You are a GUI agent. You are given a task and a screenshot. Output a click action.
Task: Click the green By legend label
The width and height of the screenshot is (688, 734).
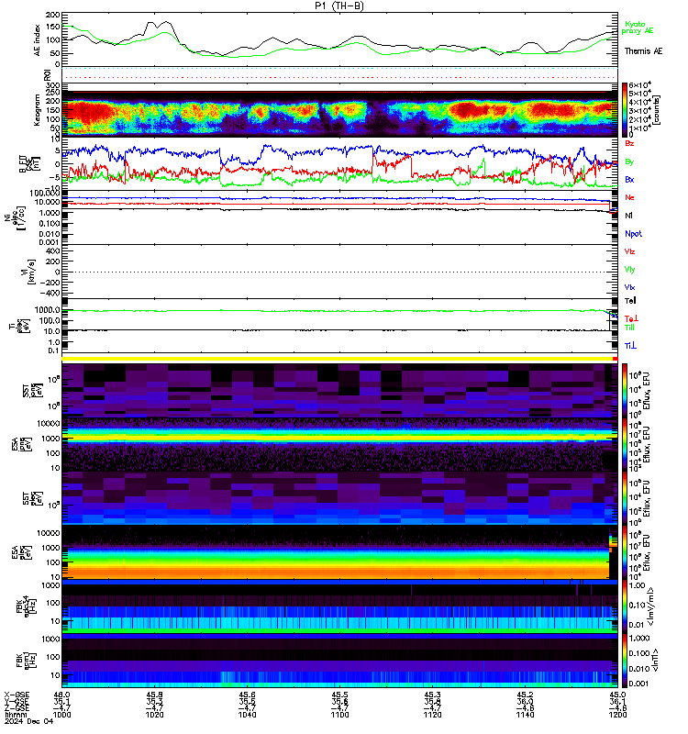629,161
